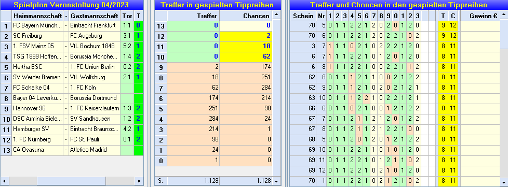The height and width of the screenshot is (187, 508).
Task: Select row header 13 in Treffer table
Action: [161, 25]
